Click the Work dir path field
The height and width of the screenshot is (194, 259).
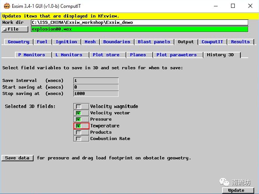point(139,22)
